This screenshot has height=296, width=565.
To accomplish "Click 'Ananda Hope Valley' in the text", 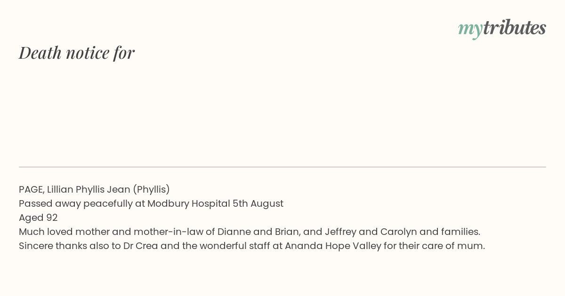I will pyautogui.click(x=333, y=246).
